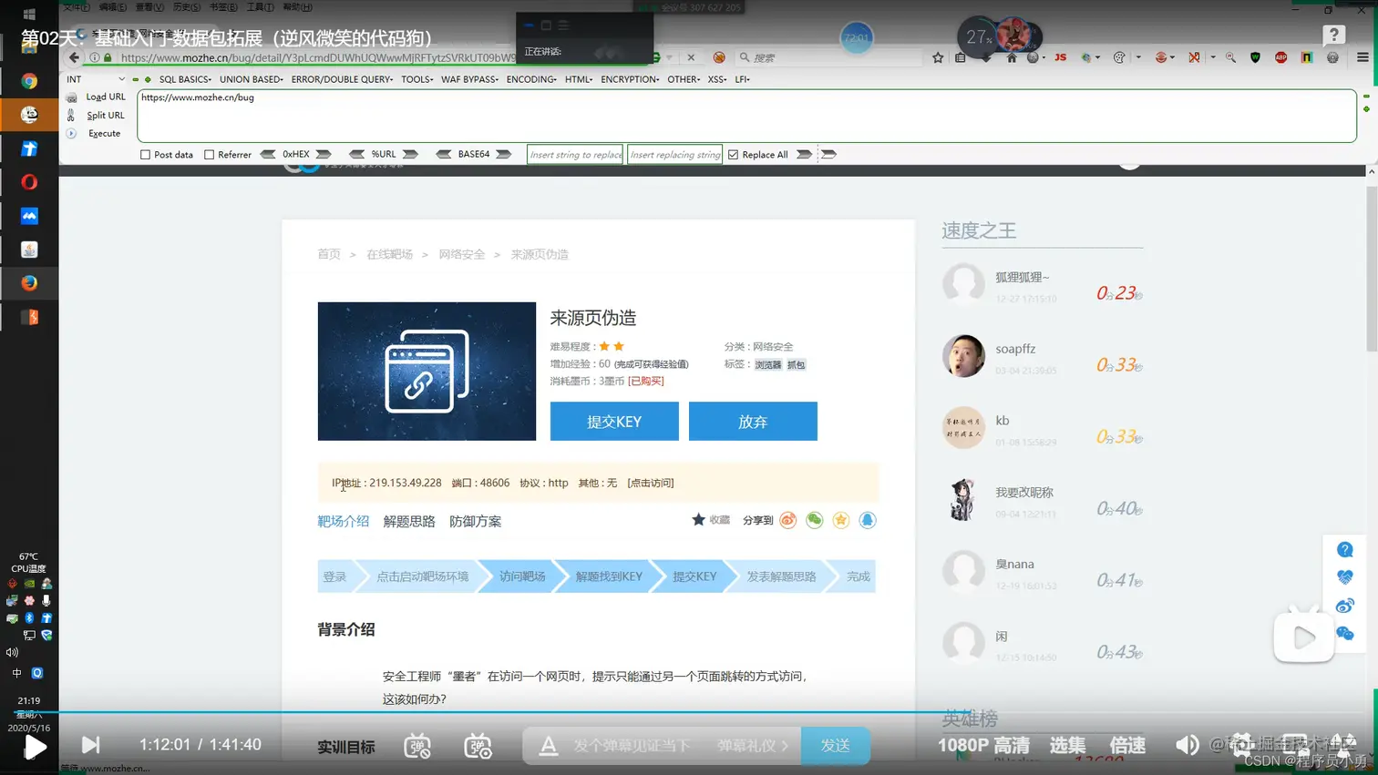Play the video with the play button
The height and width of the screenshot is (775, 1378).
35,747
